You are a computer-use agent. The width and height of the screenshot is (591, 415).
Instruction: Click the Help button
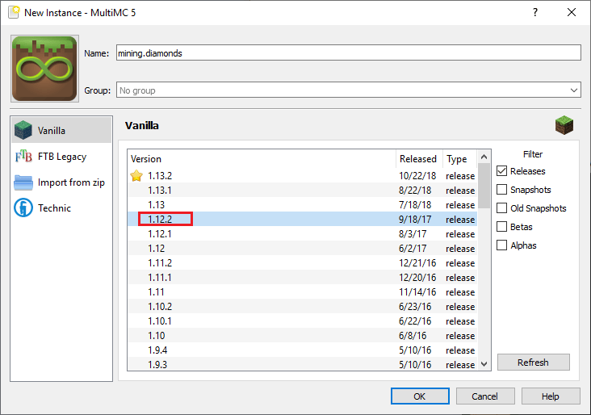551,396
